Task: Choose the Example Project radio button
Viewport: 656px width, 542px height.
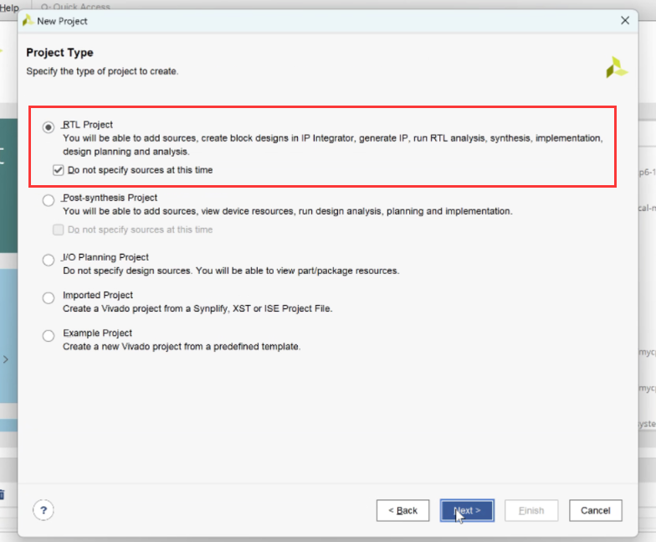Action: point(49,335)
